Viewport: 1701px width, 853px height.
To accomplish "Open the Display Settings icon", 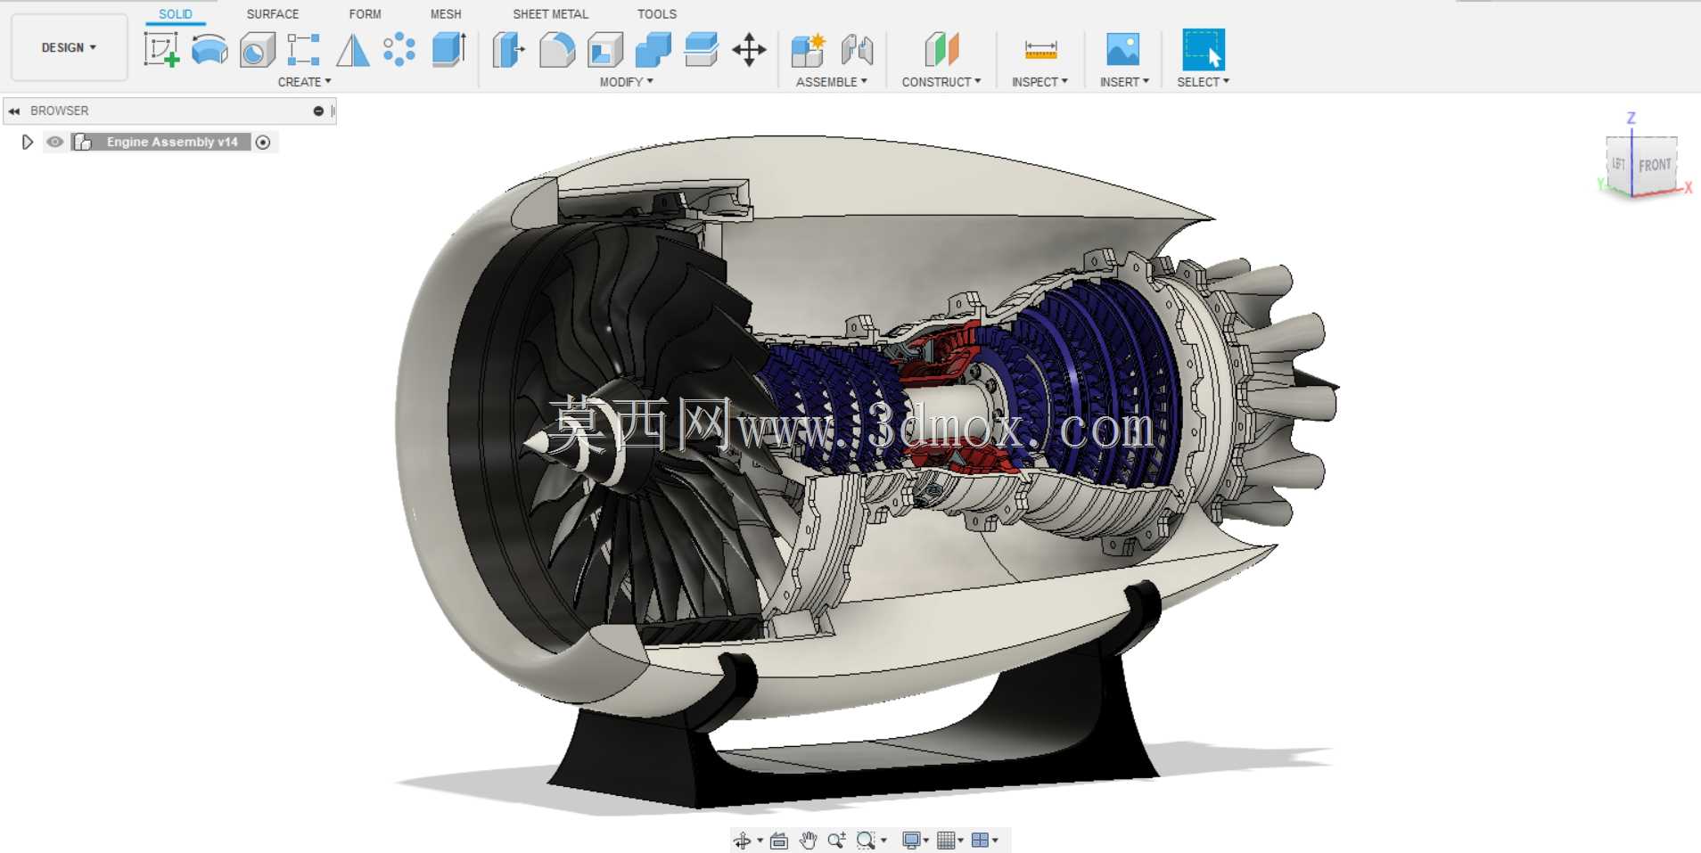I will [911, 840].
